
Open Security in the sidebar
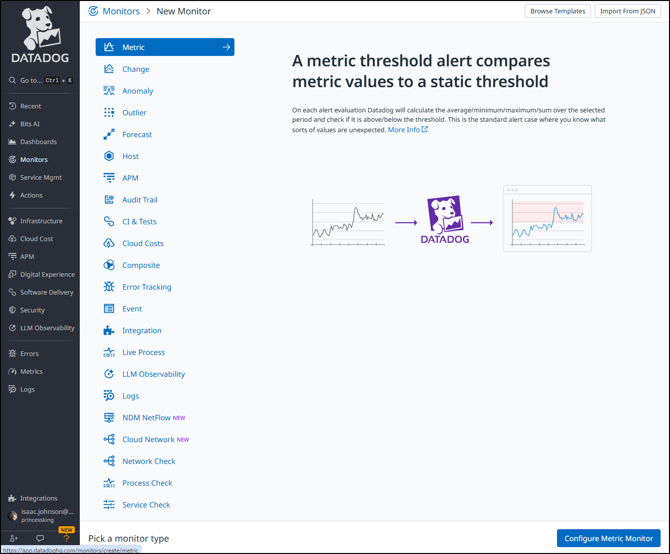(41, 310)
